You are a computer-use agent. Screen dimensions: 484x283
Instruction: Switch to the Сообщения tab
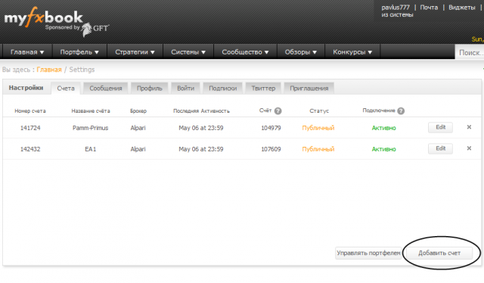tap(106, 89)
